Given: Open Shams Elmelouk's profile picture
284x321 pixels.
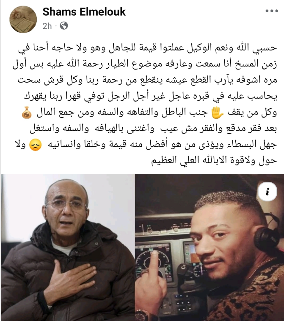Looking at the screenshot, I should click(23, 20).
